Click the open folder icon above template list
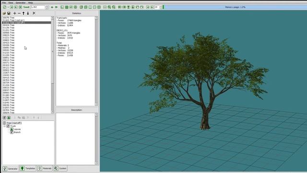 coord(4,13)
